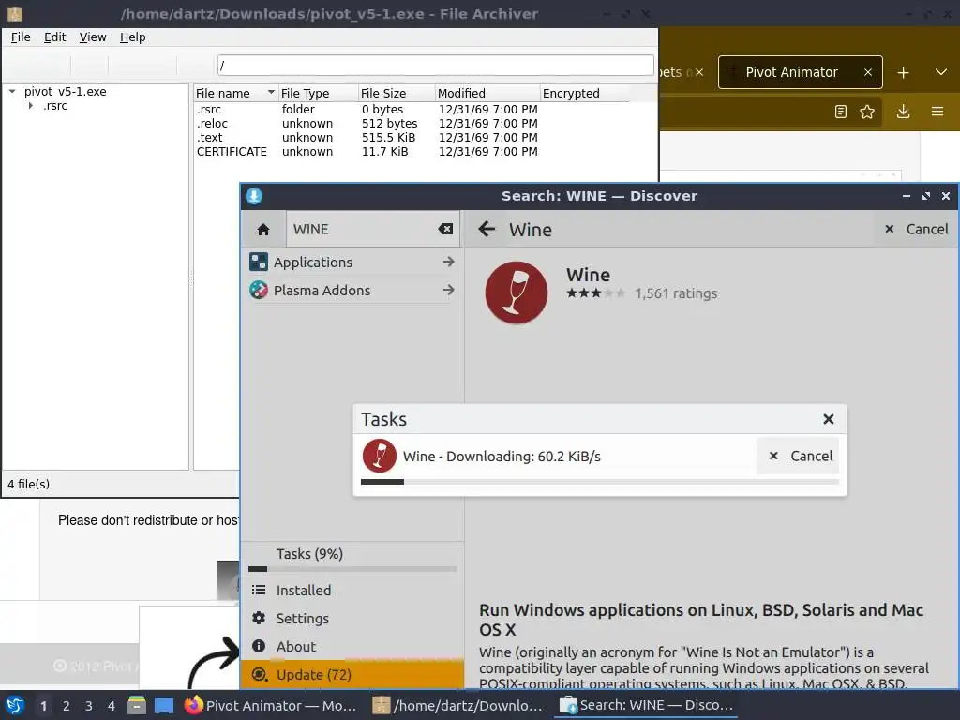This screenshot has height=720, width=960.
Task: Open the Installed list
Action: pos(352,591)
